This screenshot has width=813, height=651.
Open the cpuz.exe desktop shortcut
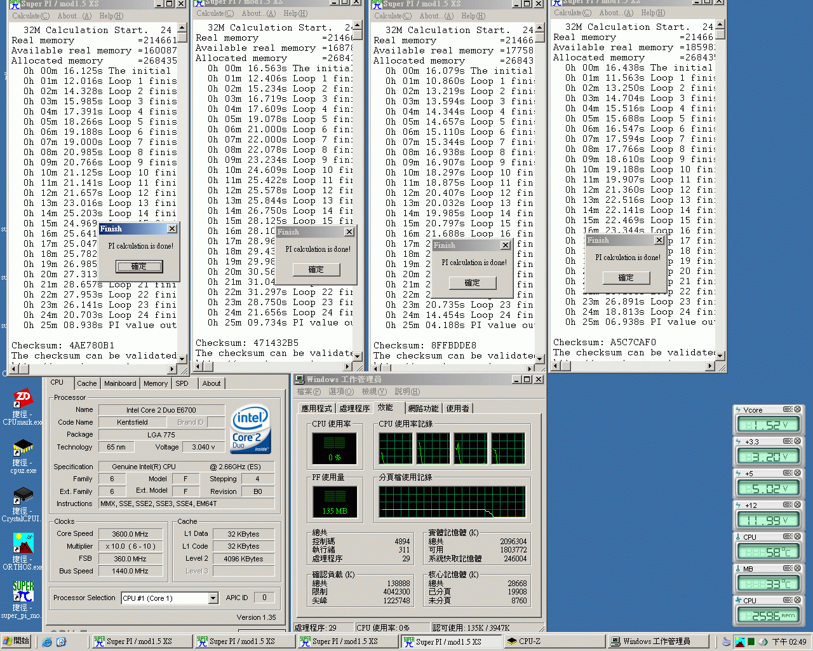point(23,455)
